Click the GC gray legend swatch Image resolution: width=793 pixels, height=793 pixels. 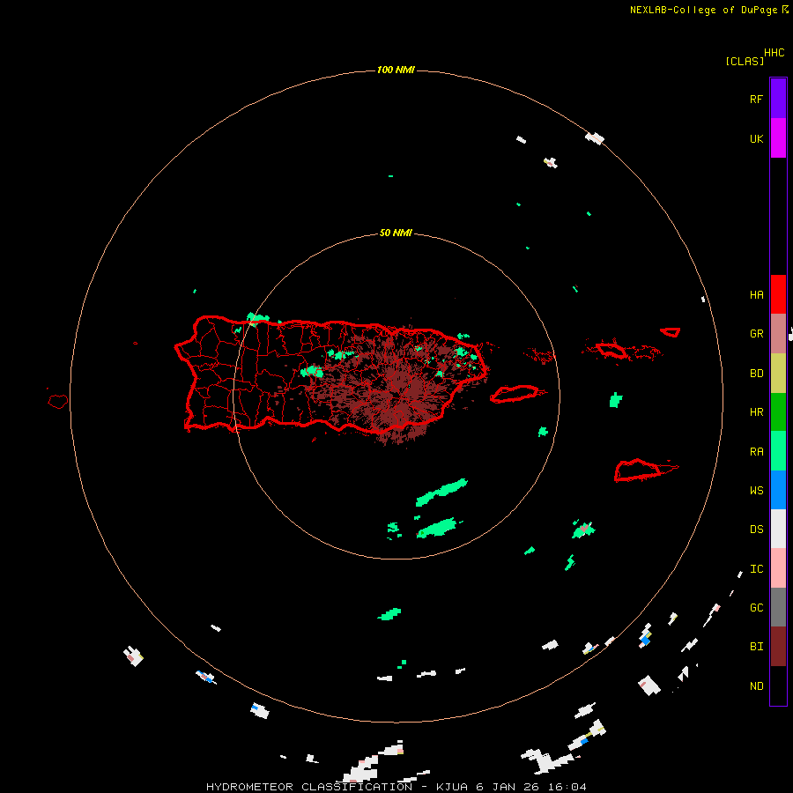[778, 607]
